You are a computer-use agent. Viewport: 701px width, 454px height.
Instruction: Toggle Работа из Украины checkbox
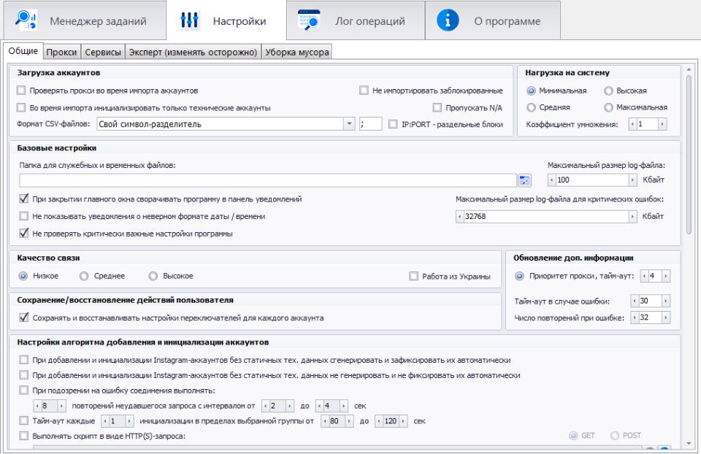point(414,276)
